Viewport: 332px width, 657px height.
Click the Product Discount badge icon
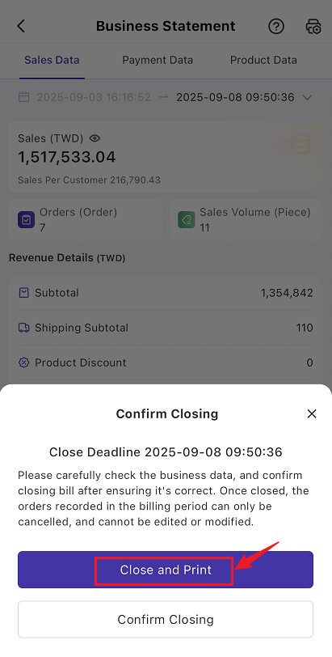point(24,362)
